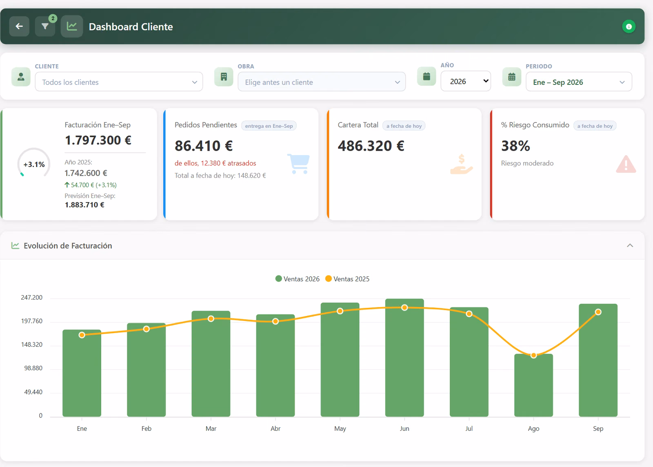Image resolution: width=653 pixels, height=467 pixels.
Task: Click the 'a fecha de hoy' badge on Riesgo Consumido
Action: tap(595, 126)
